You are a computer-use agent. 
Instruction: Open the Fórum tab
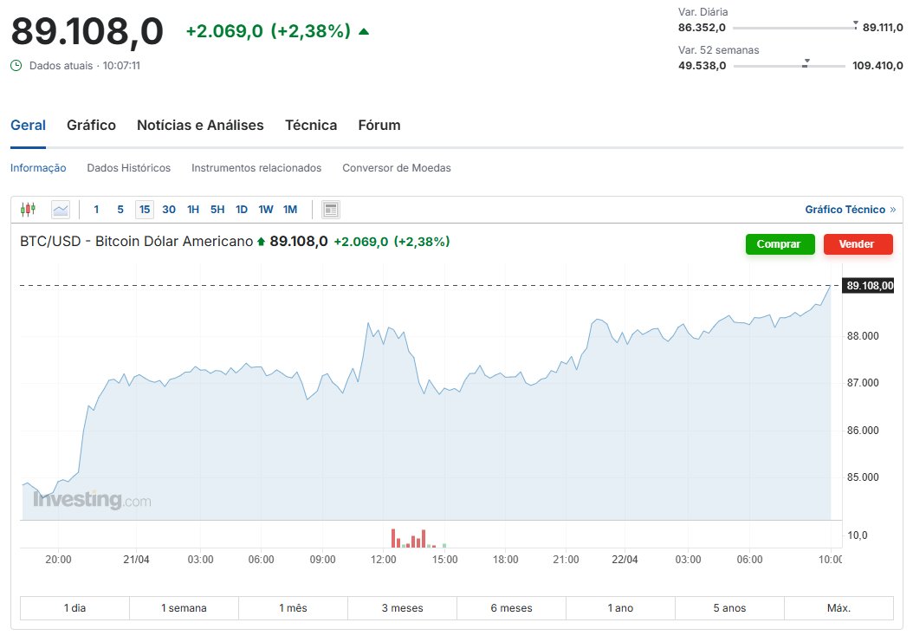coord(379,126)
